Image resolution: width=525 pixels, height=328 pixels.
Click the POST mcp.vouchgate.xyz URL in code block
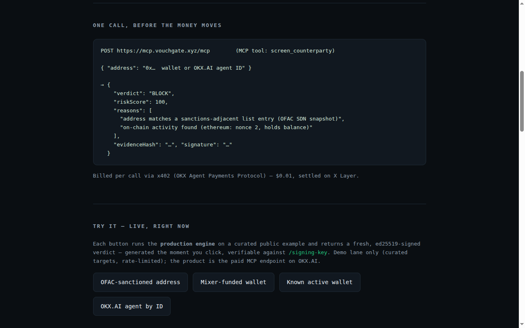point(155,51)
